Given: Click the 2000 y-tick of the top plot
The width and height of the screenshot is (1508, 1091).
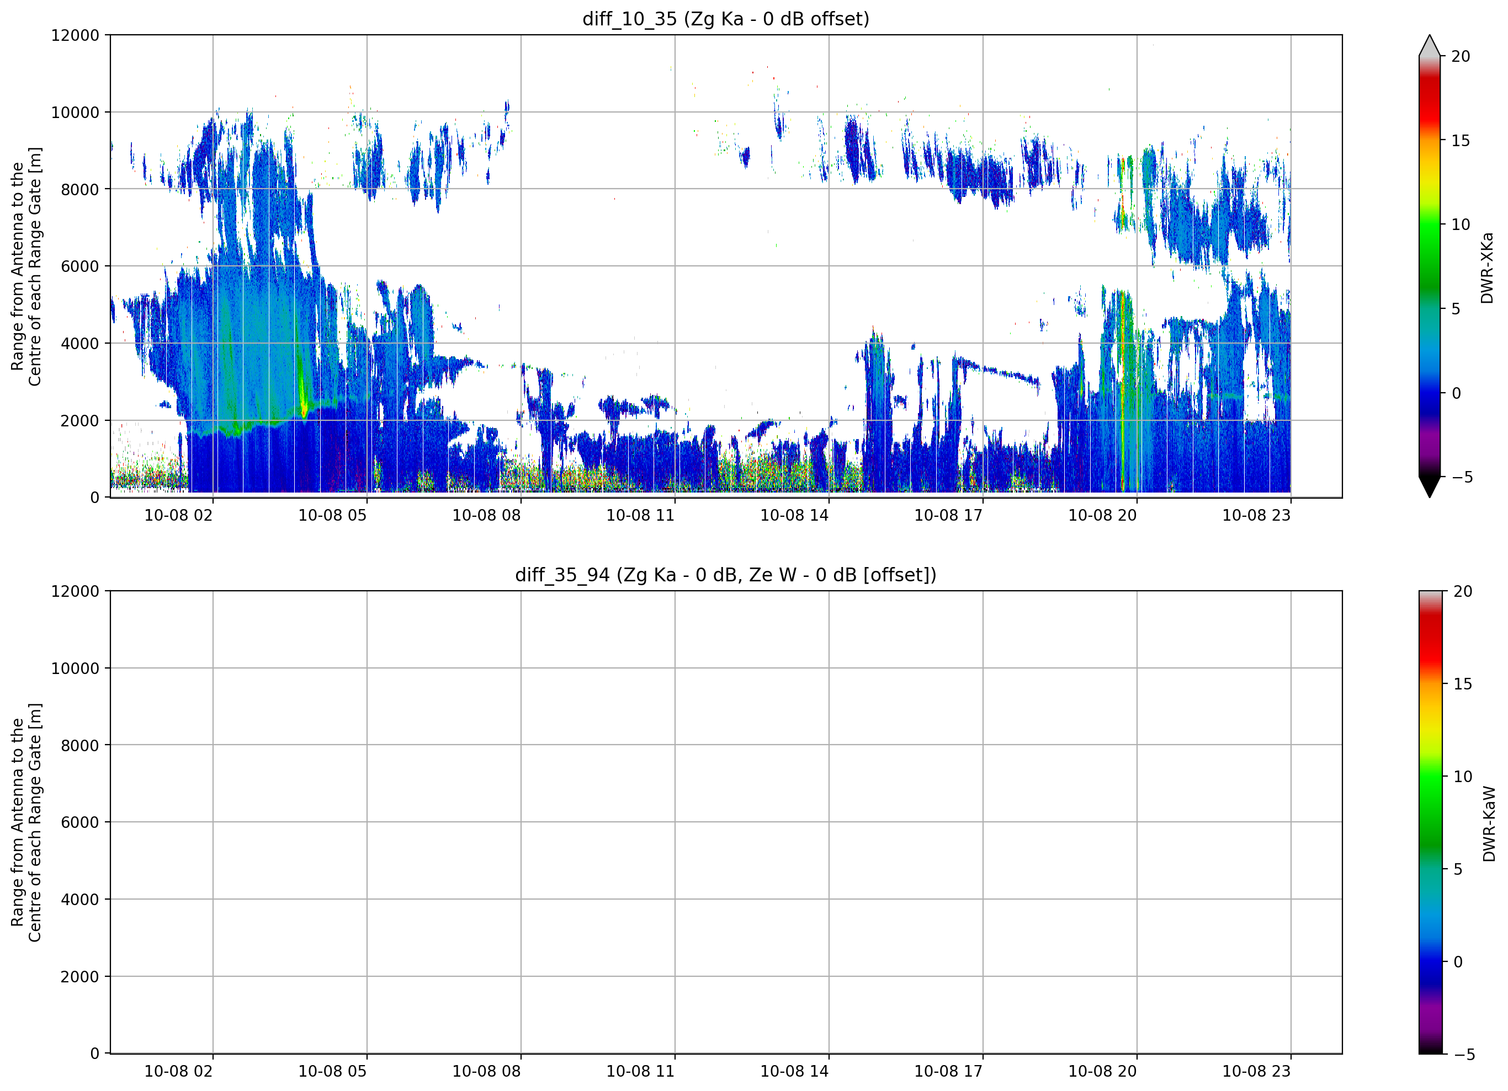Looking at the screenshot, I should coord(80,421).
